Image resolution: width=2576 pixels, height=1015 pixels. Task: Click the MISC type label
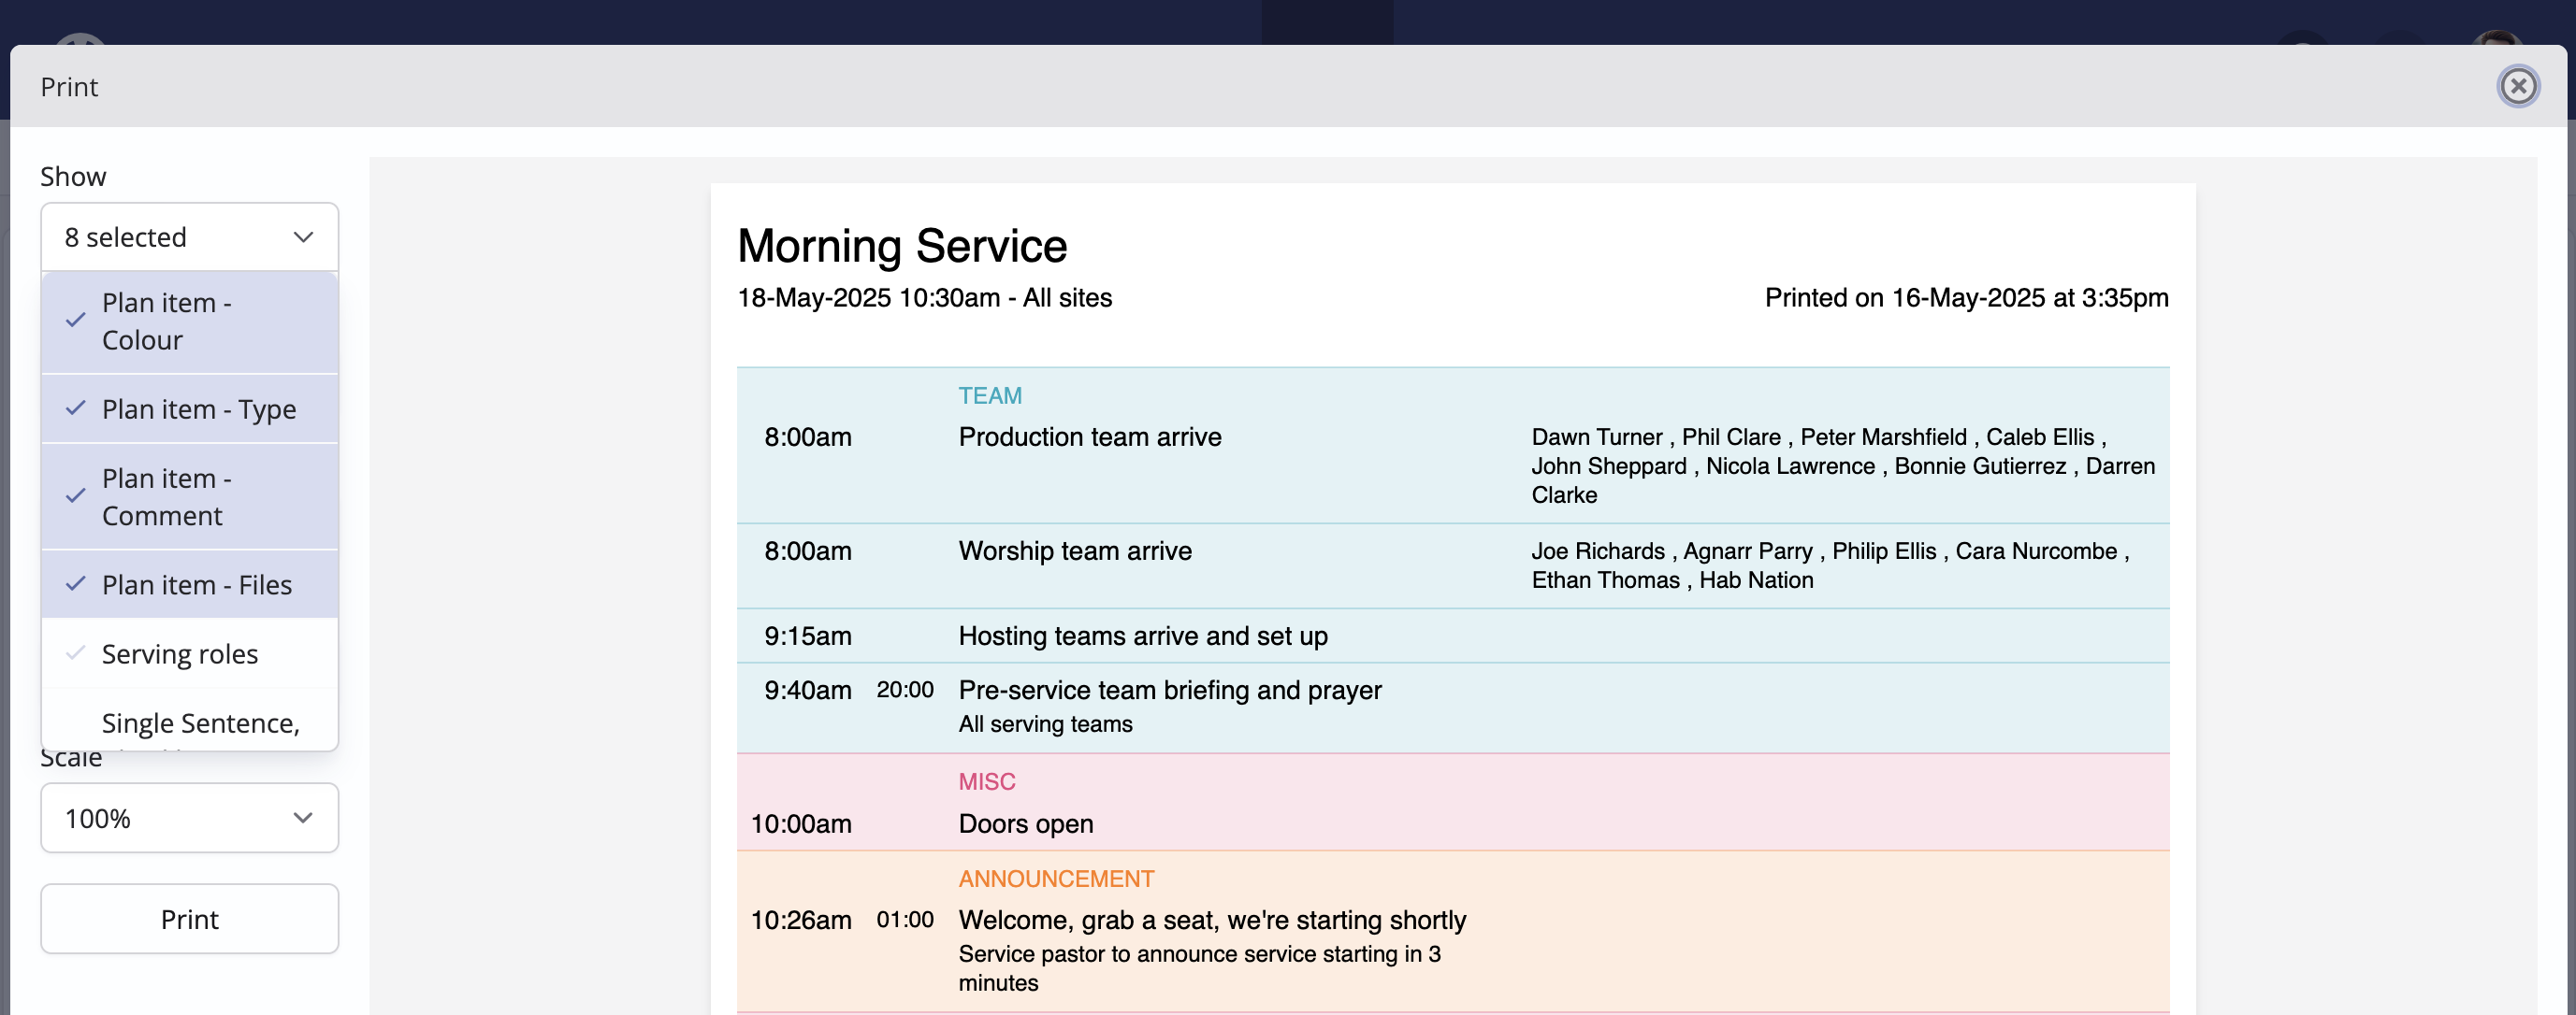coord(987,781)
